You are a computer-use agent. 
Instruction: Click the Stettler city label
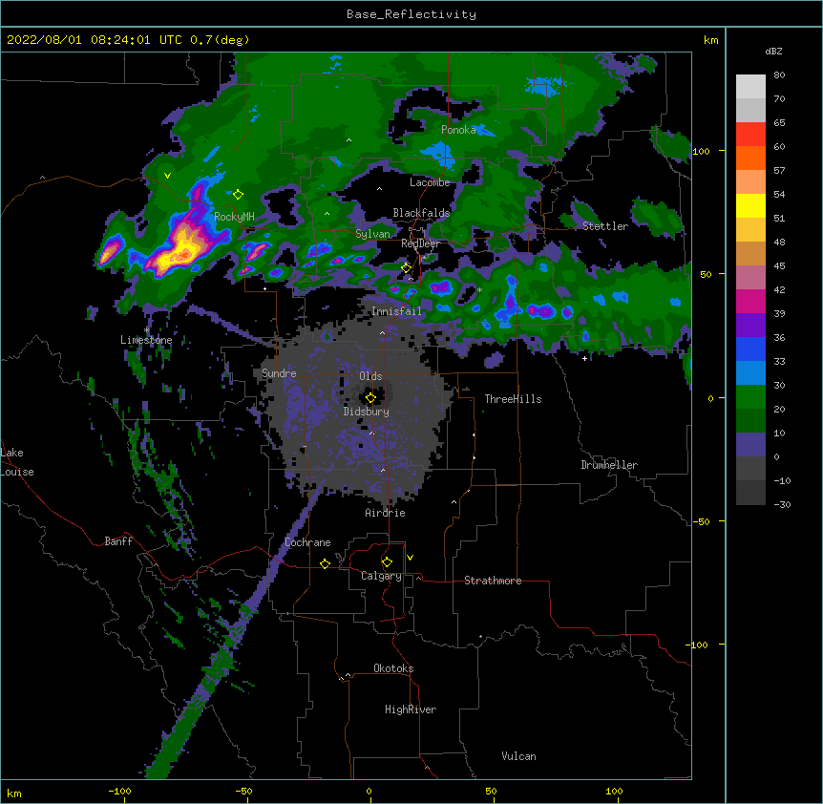(x=605, y=226)
